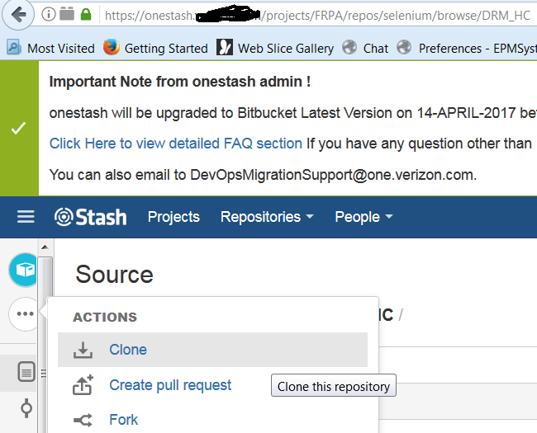Click the globe icon beside Preferences
Viewport: 537px width, 433px height.
click(x=404, y=47)
